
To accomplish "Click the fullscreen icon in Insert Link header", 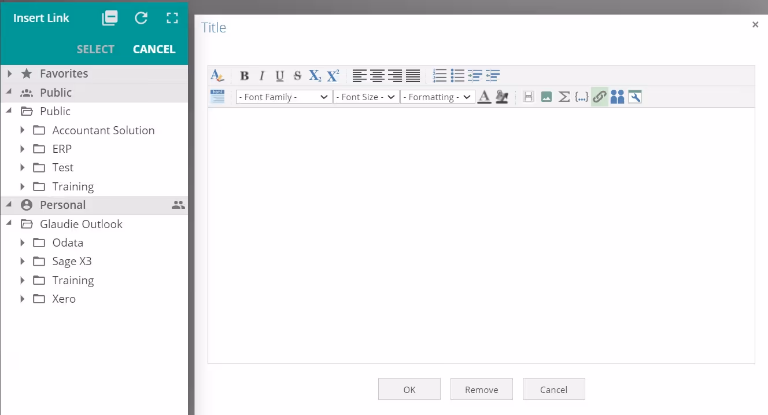I will click(172, 18).
